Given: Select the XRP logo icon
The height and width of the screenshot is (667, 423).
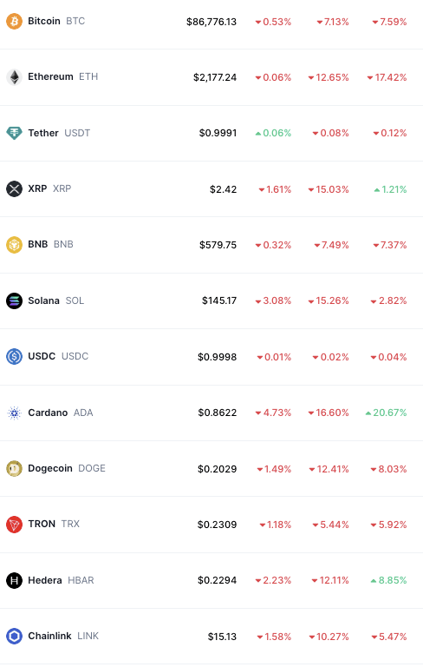Looking at the screenshot, I should pos(14,188).
